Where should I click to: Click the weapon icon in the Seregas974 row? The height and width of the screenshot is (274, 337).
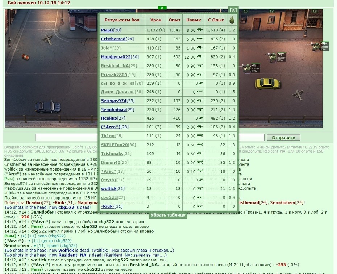pos(200,100)
